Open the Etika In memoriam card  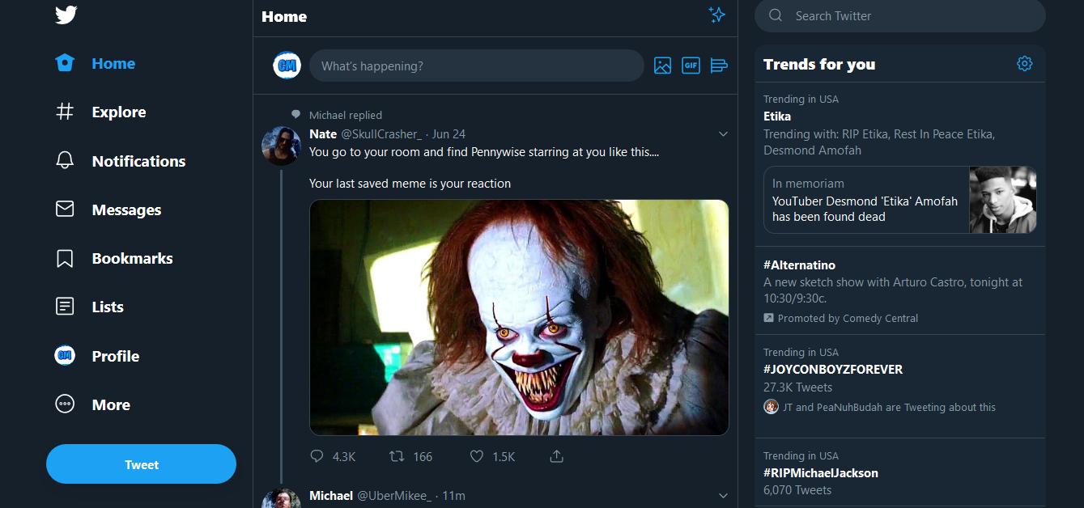(899, 200)
